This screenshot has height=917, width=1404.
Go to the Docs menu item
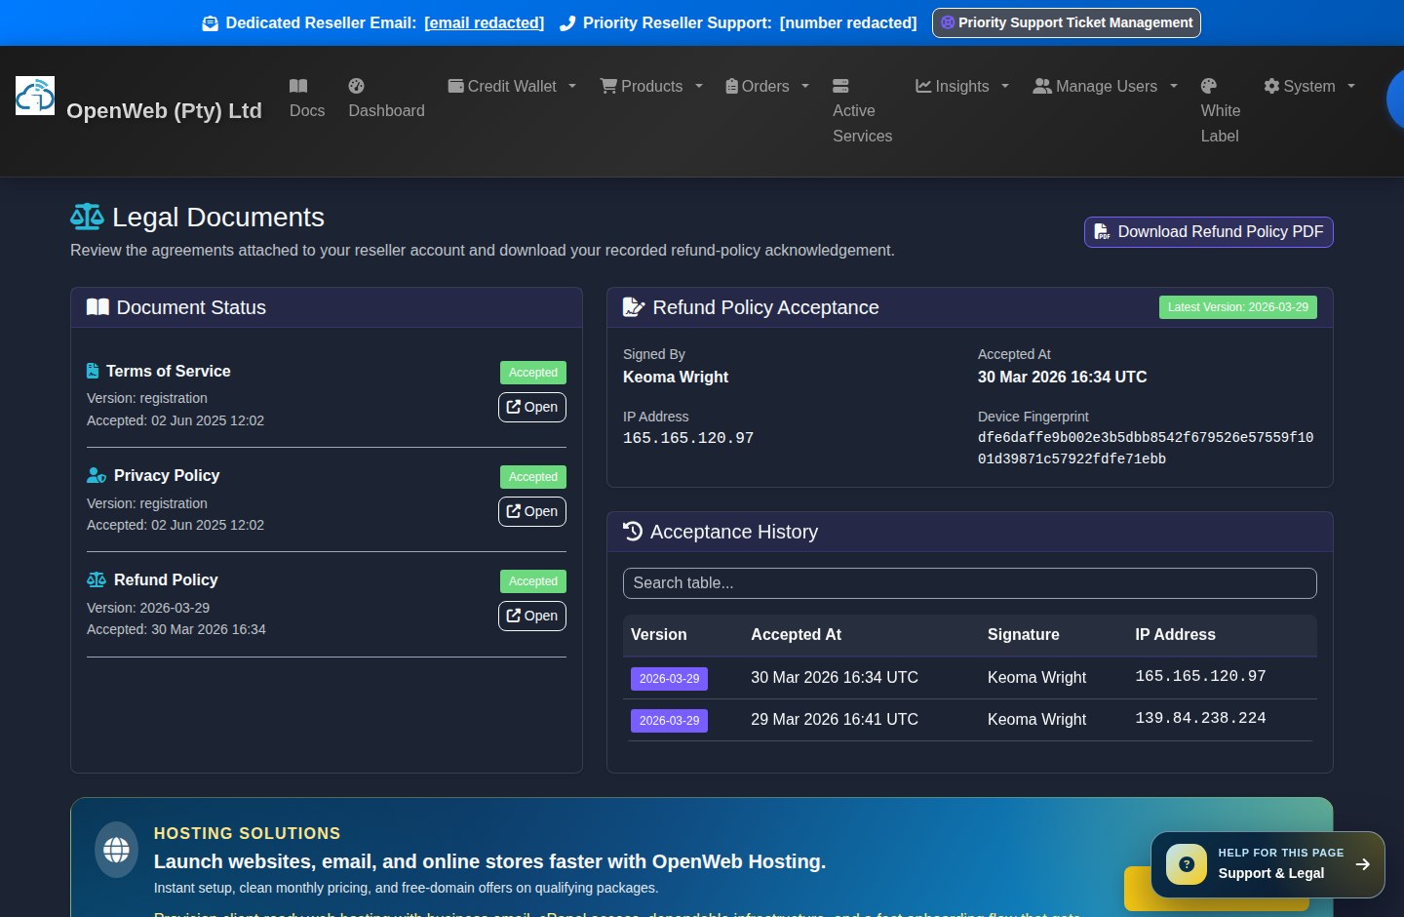(307, 99)
